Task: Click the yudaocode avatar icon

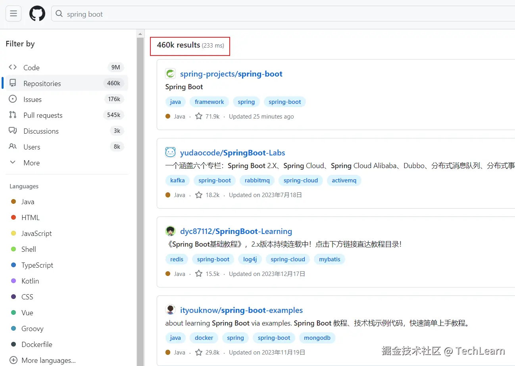Action: [170, 152]
